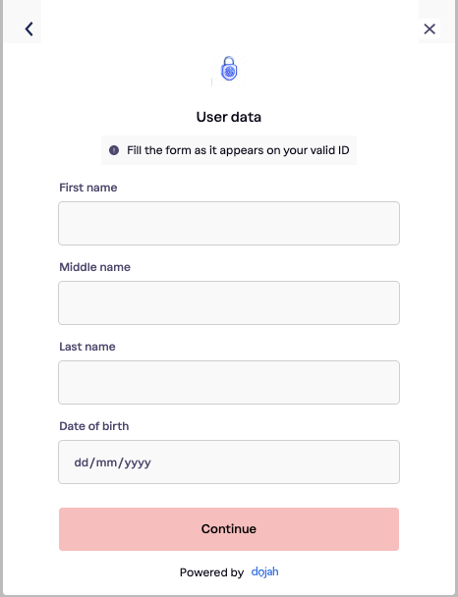Click the Date of birth label
This screenshot has width=458, height=597.
click(x=94, y=426)
